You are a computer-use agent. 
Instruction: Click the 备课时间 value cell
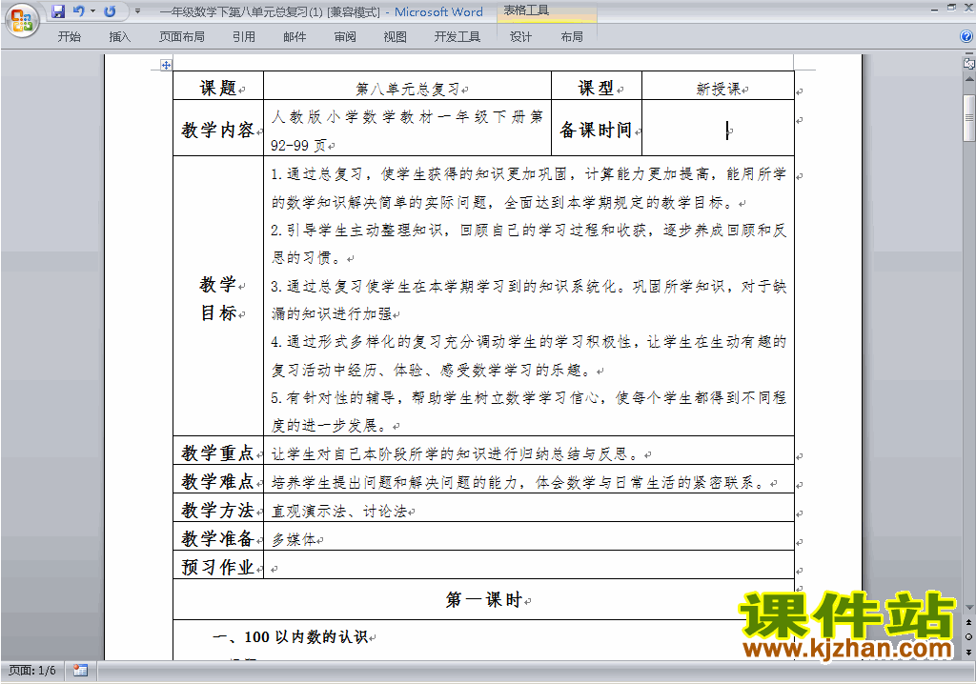point(718,129)
